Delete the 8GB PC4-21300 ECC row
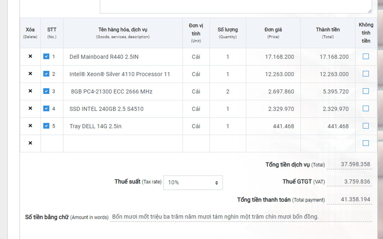Viewport: 383px width, 239px height. coord(30,91)
